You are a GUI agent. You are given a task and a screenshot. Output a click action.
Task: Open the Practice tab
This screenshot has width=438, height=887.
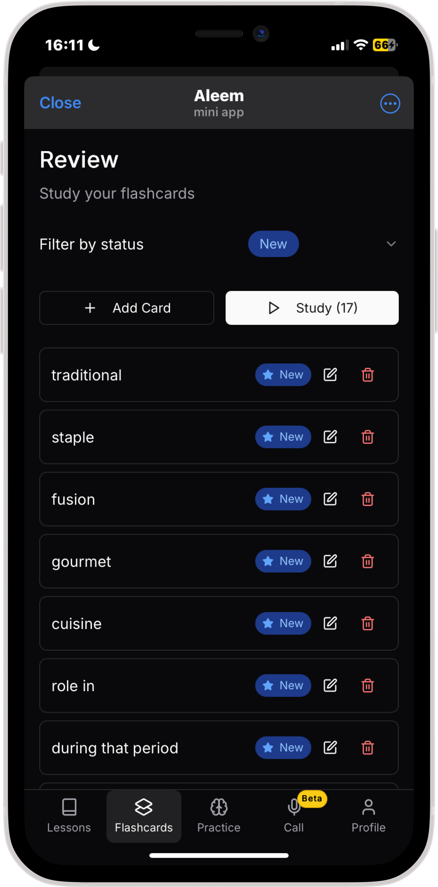[x=219, y=816]
